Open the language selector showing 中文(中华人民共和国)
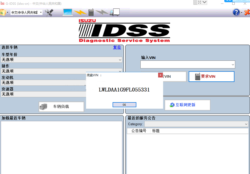This screenshot has width=250, height=174. point(26,13)
